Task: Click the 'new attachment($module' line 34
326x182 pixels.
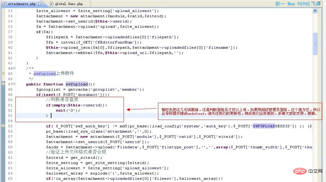Action: tap(101, 16)
